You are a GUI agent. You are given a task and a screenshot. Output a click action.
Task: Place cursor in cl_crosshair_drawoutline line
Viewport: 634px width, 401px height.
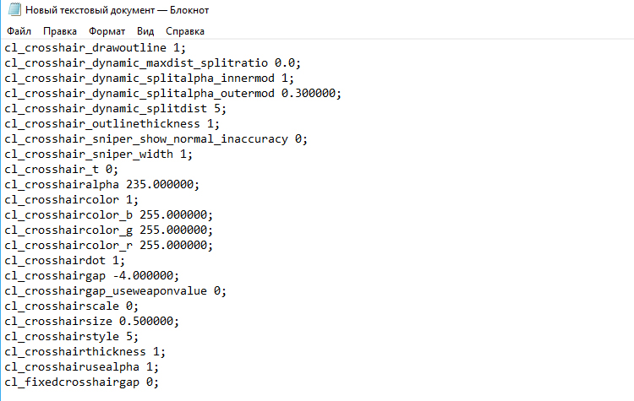[96, 47]
